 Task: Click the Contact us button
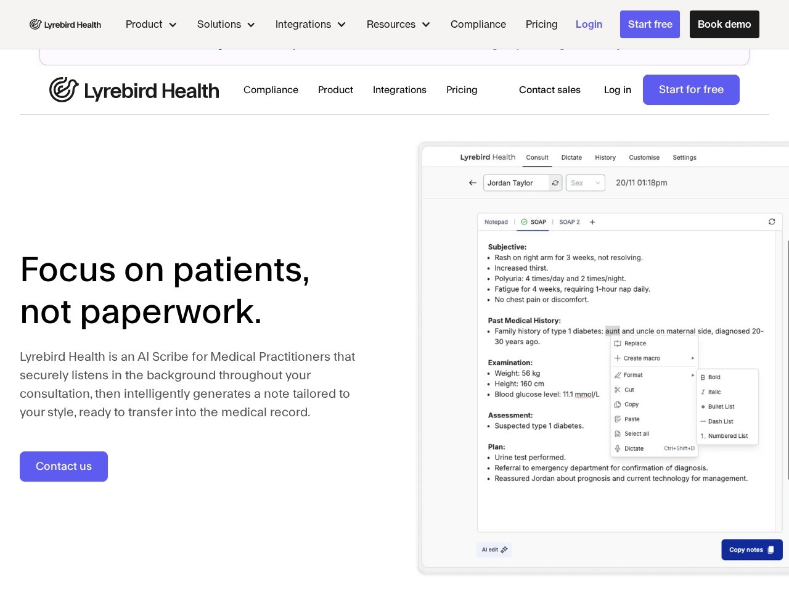tap(63, 467)
